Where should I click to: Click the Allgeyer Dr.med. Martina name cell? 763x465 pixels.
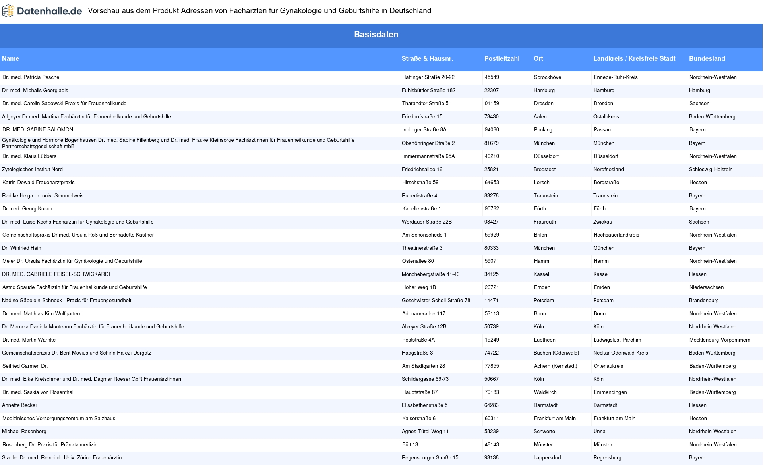coord(87,117)
